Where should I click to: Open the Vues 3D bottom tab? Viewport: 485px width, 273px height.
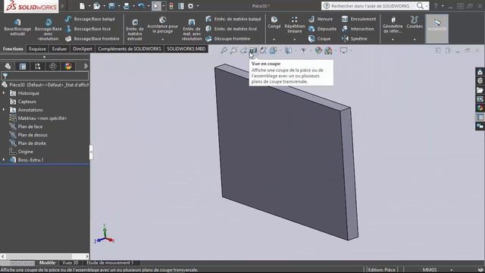pos(70,263)
